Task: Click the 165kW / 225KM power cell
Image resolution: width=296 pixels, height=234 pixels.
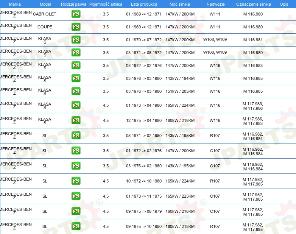Action: tap(180, 196)
